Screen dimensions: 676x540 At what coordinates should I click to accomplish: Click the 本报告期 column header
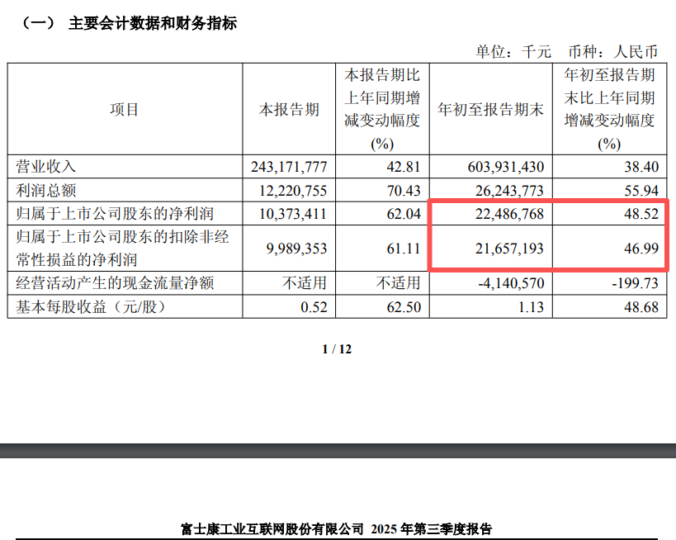click(x=289, y=110)
